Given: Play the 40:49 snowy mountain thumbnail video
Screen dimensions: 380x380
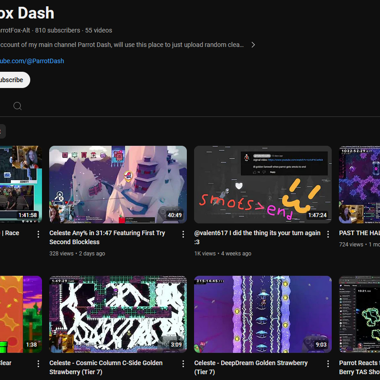Looking at the screenshot, I should tap(118, 184).
